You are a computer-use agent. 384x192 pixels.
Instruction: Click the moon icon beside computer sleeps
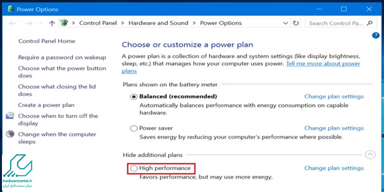point(10,134)
